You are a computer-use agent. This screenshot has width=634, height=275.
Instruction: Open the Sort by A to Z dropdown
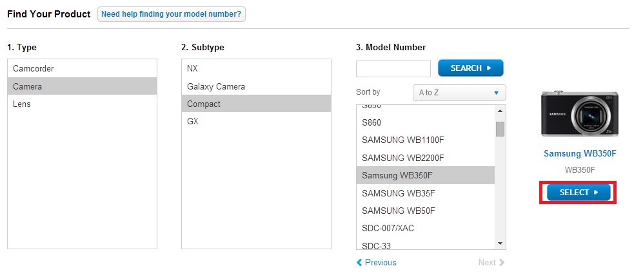pos(459,93)
